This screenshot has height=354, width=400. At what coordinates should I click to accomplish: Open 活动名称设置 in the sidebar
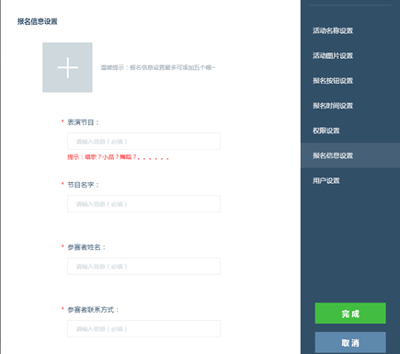[x=333, y=30]
